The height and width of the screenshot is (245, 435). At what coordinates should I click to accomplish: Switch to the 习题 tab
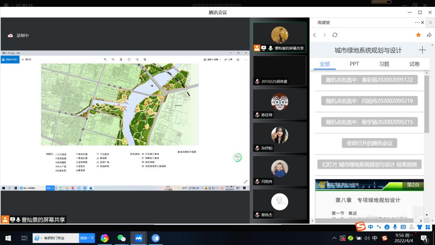tap(384, 64)
